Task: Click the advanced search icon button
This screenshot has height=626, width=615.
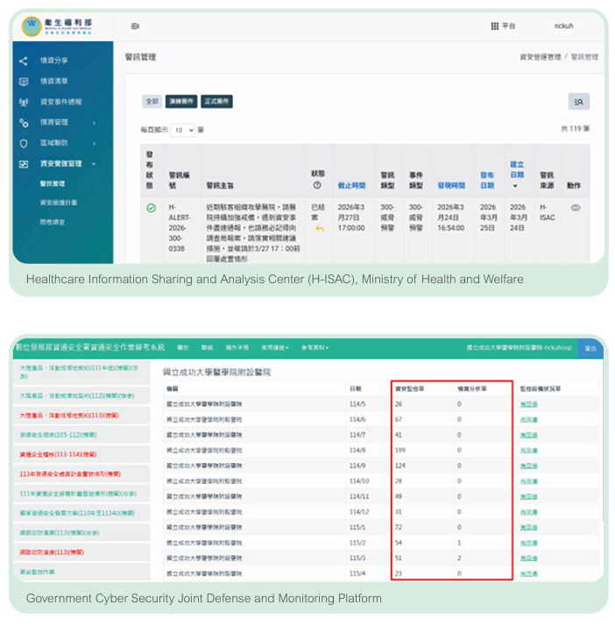Action: [x=579, y=102]
